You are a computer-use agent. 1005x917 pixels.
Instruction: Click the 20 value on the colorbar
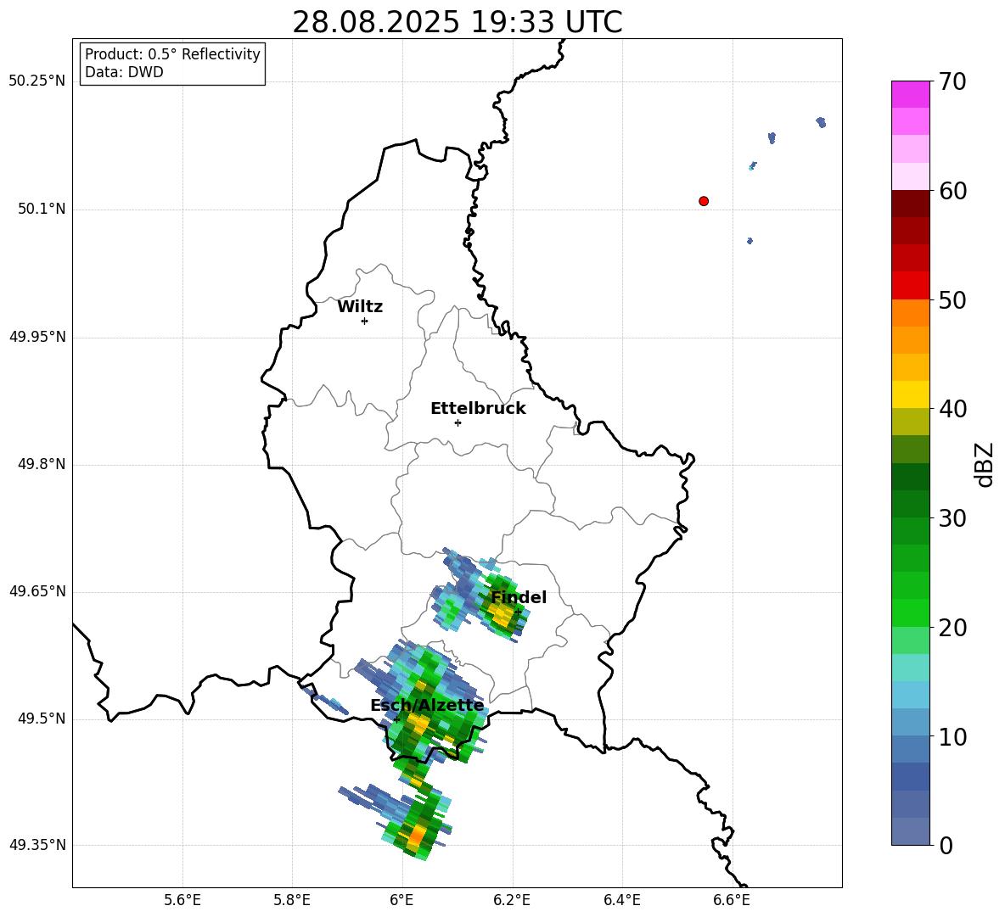952,628
